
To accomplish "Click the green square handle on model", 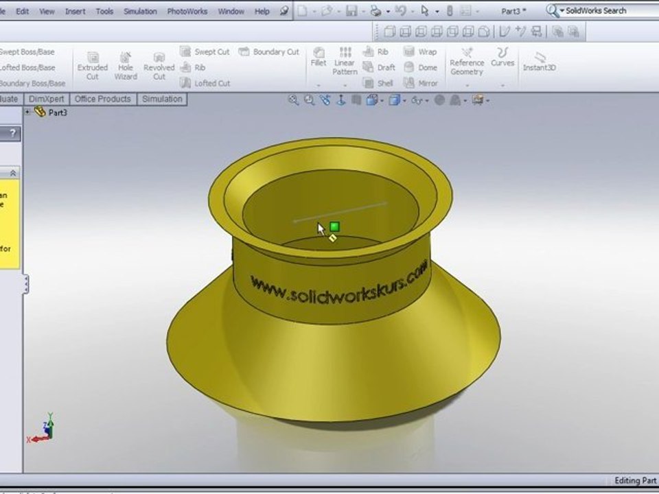I will 334,227.
